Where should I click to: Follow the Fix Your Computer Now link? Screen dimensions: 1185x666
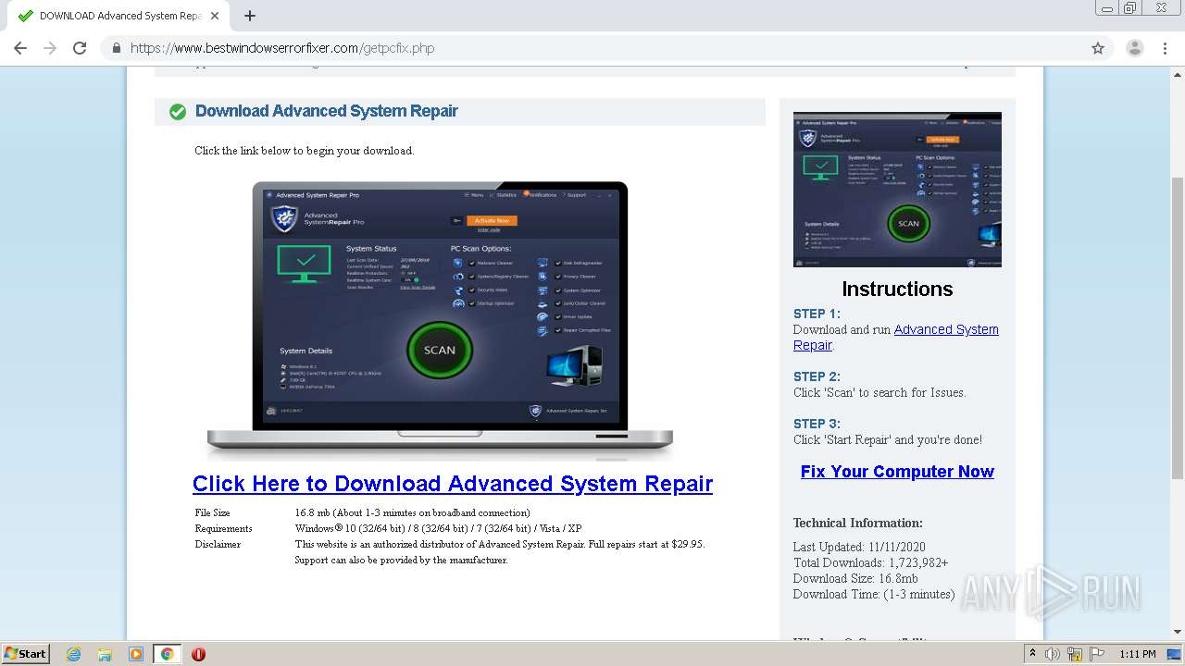[897, 472]
